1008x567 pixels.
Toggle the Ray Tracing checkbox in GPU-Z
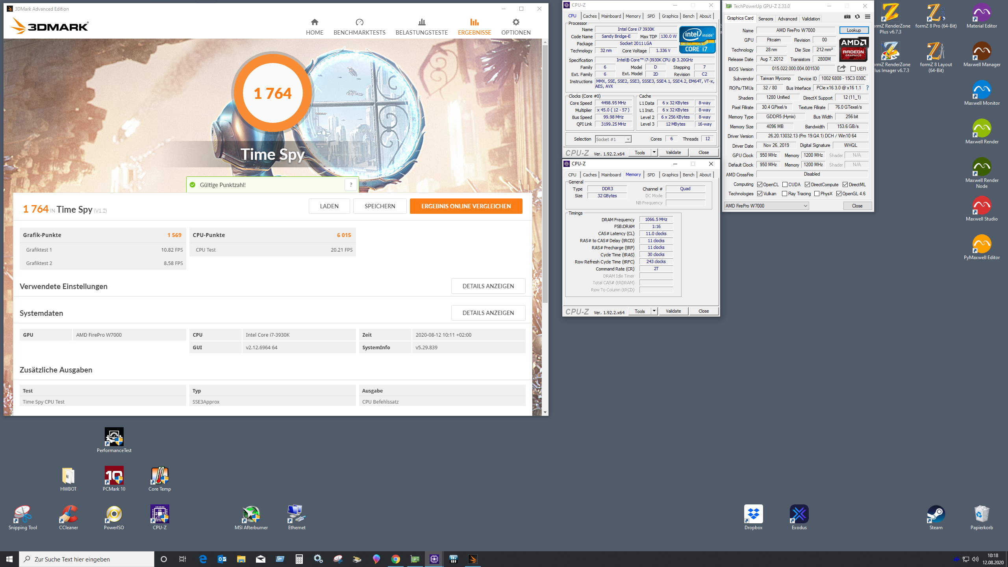(784, 194)
